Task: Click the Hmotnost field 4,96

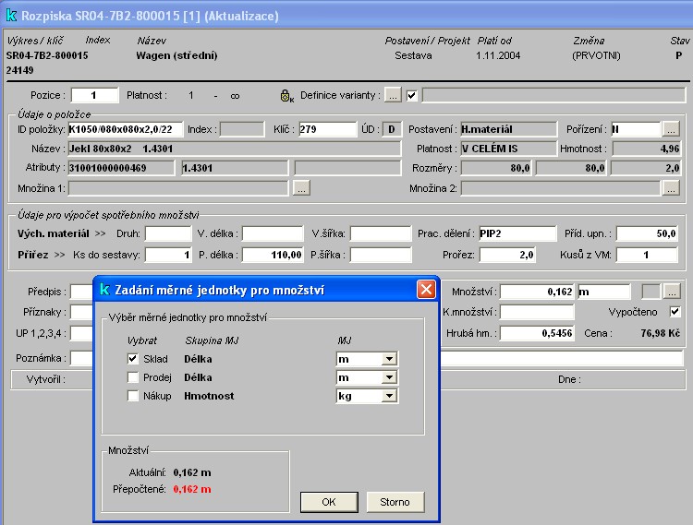Action: 647,149
